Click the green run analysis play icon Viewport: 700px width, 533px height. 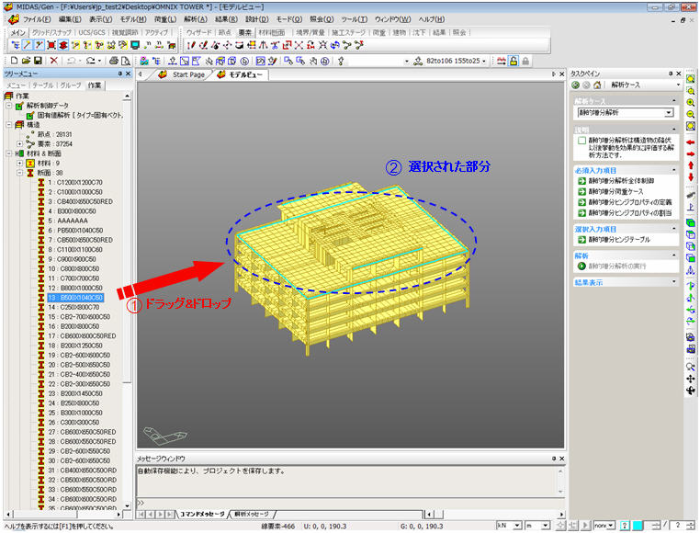coord(581,266)
